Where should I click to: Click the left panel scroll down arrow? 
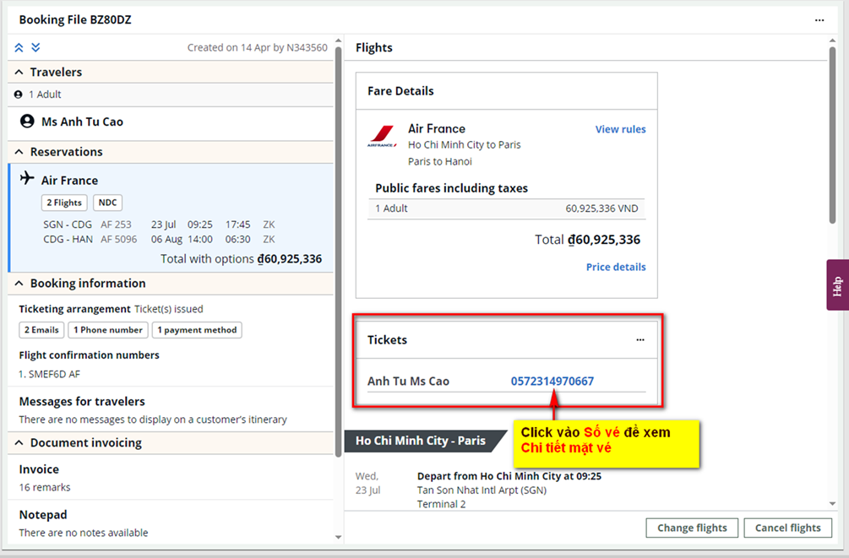point(339,538)
